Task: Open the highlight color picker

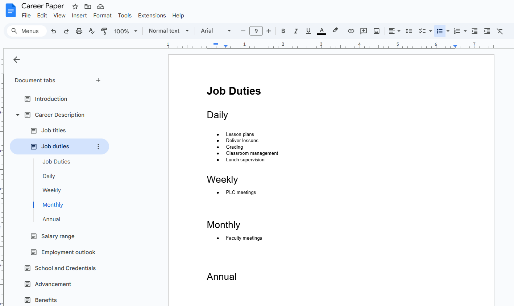Action: (x=335, y=31)
